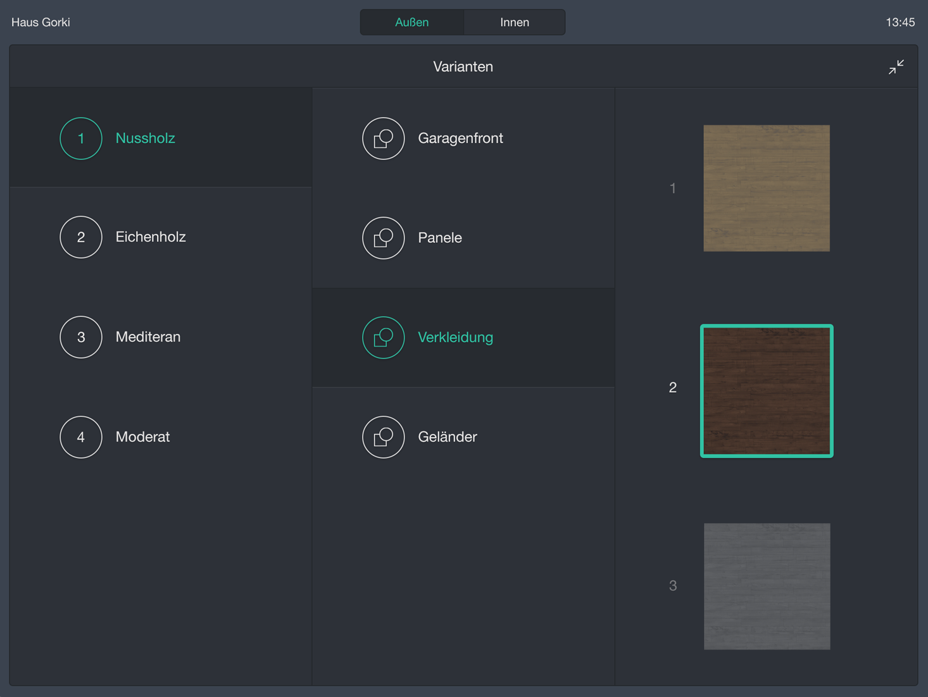Select the Panele category label
The height and width of the screenshot is (697, 928).
440,238
